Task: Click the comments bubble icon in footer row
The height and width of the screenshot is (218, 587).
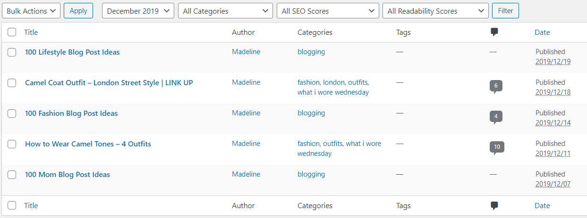Action: [494, 206]
